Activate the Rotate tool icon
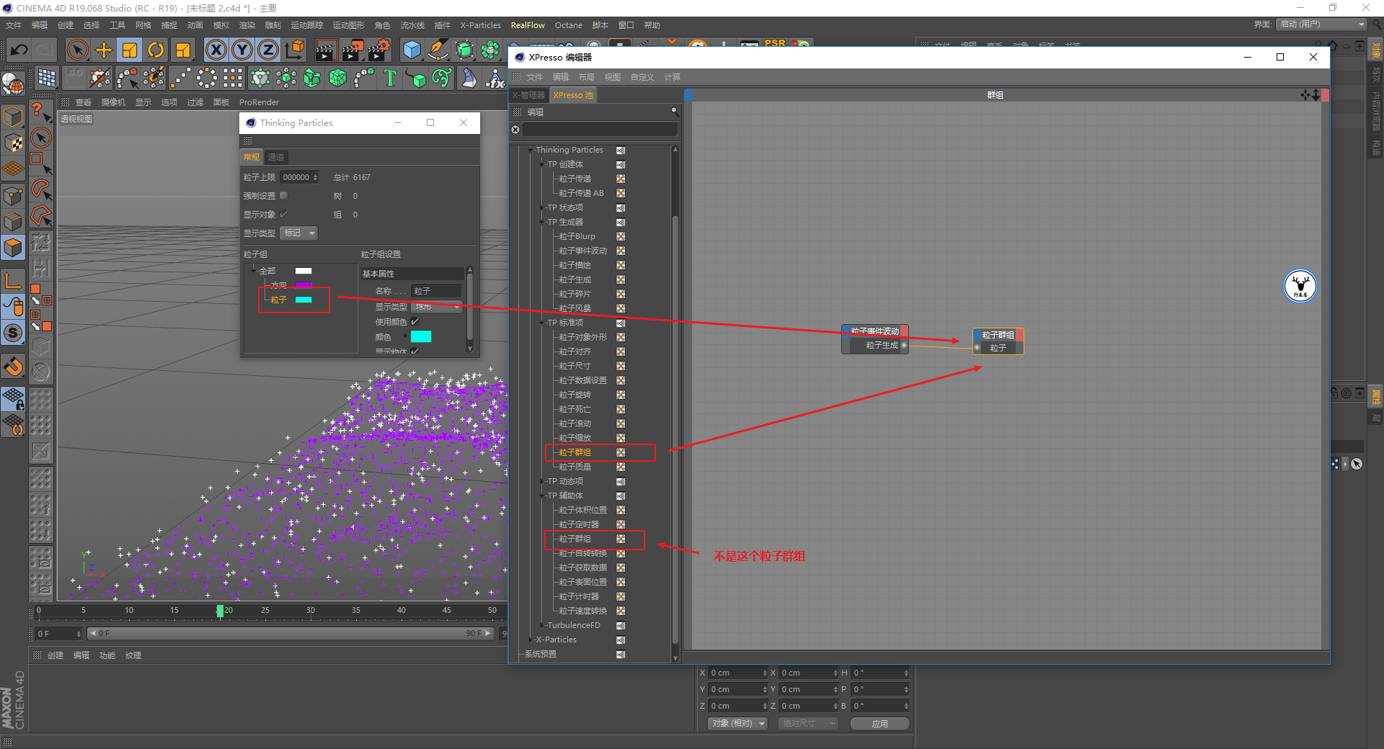Viewport: 1384px width, 749px height. (x=156, y=50)
